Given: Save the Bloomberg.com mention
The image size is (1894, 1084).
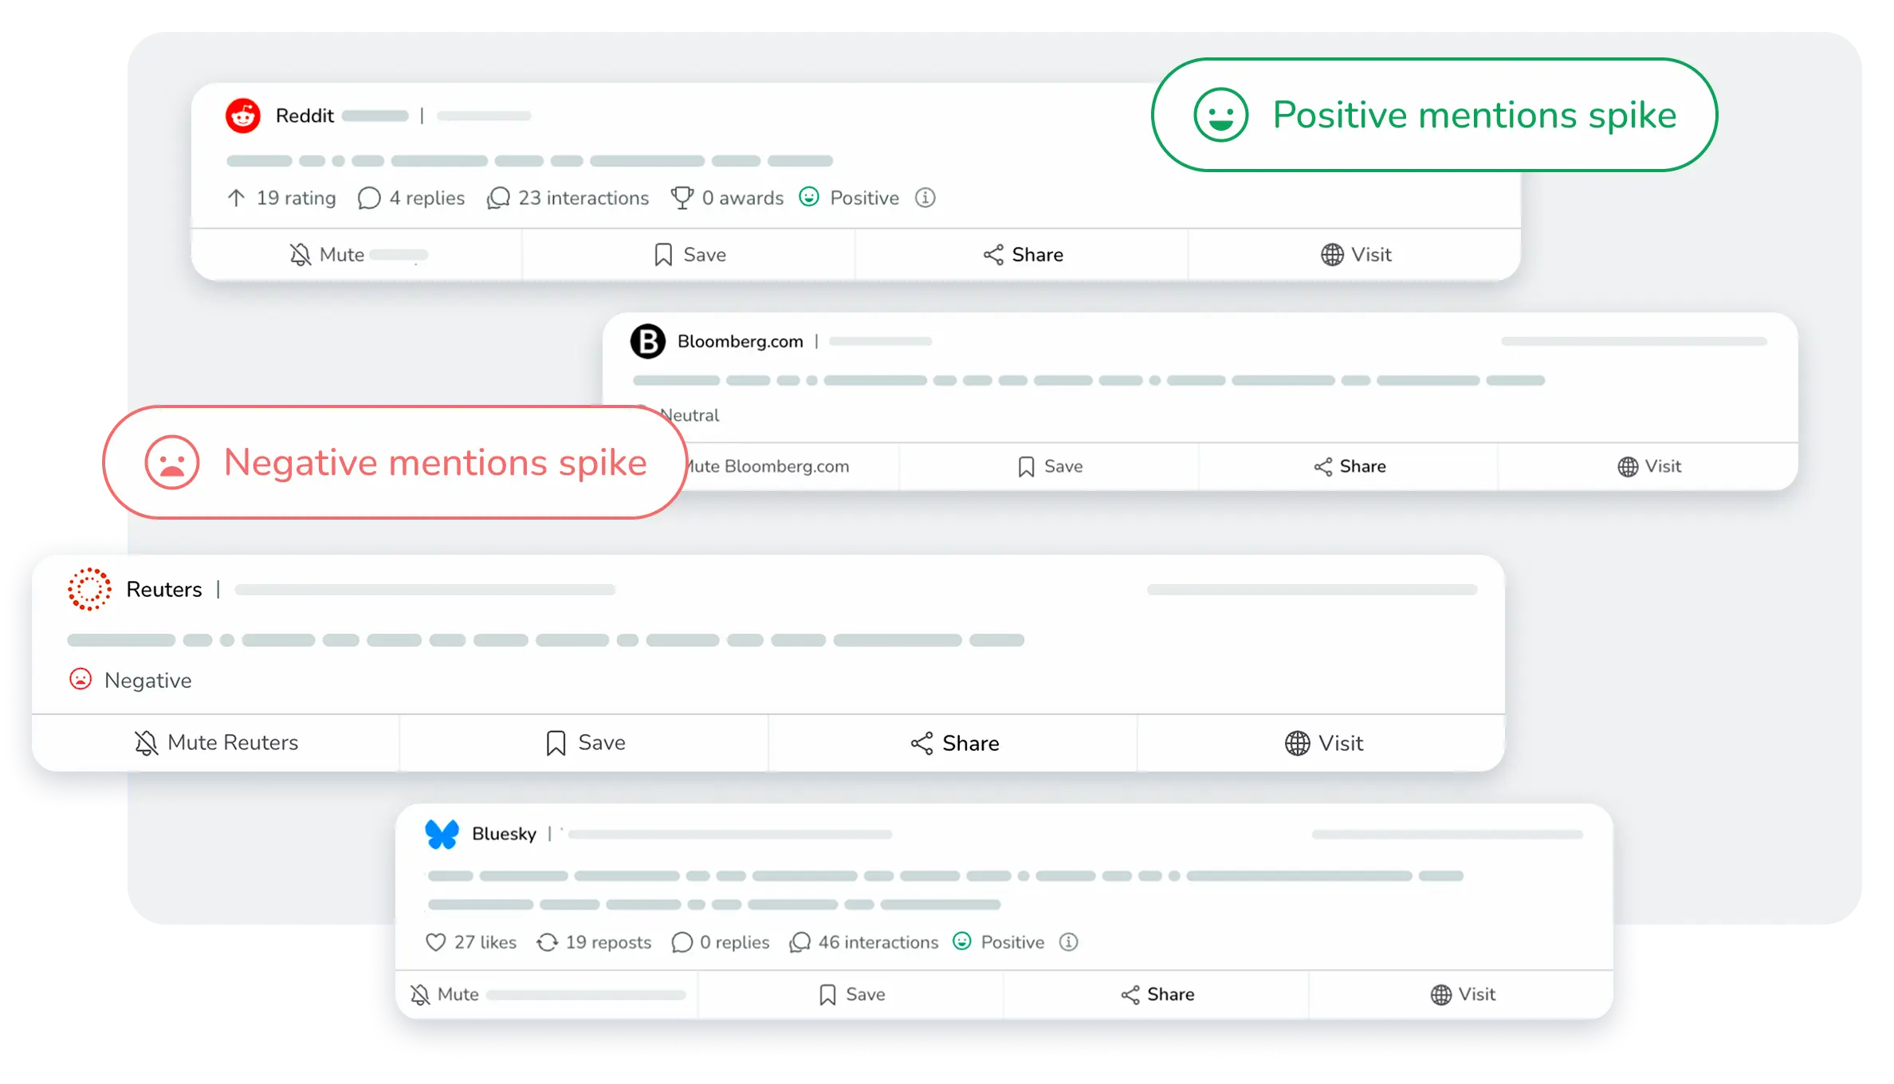Looking at the screenshot, I should [1050, 466].
